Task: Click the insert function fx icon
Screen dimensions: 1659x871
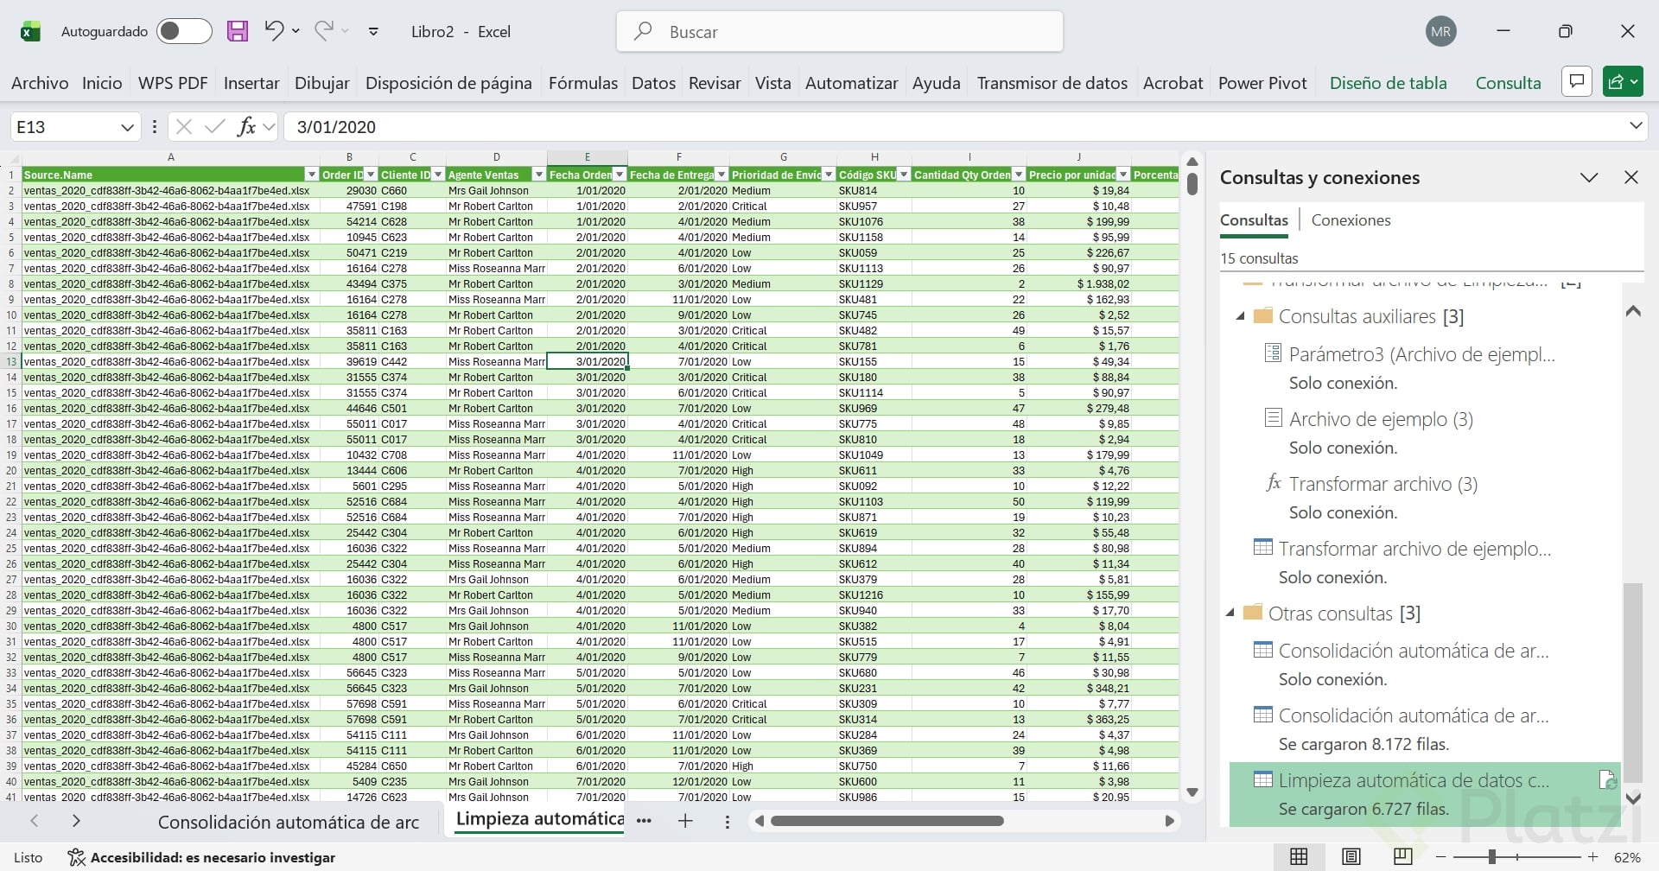Action: click(x=246, y=127)
